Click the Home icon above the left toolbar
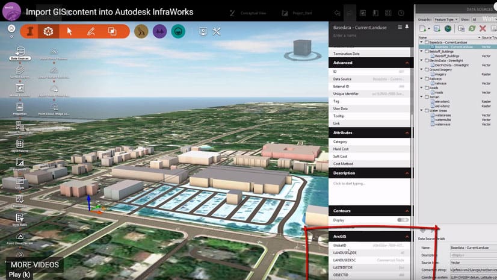497x280 pixels. pyautogui.click(x=11, y=28)
